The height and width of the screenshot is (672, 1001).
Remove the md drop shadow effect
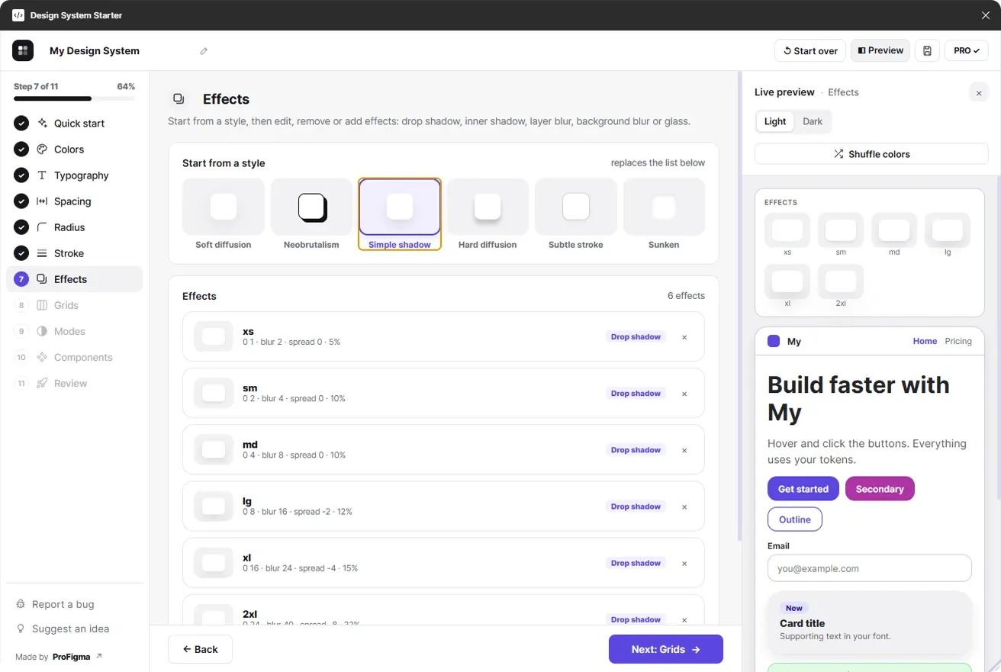pyautogui.click(x=684, y=450)
